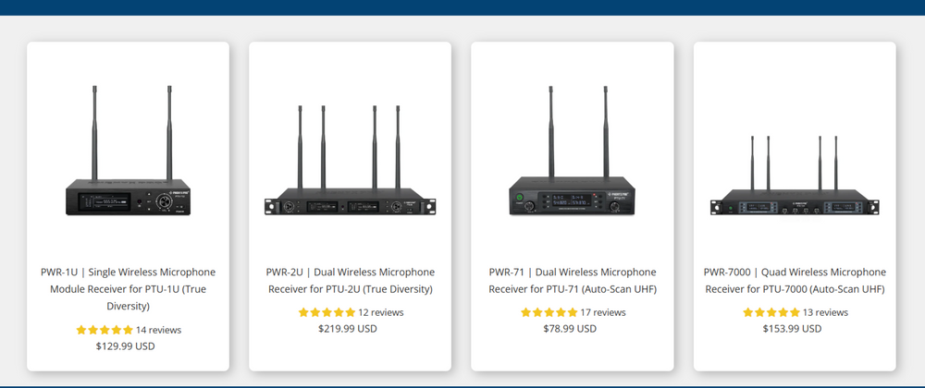The image size is (925, 388).
Task: View the 12 reviews for PWR-2U
Action: point(381,312)
